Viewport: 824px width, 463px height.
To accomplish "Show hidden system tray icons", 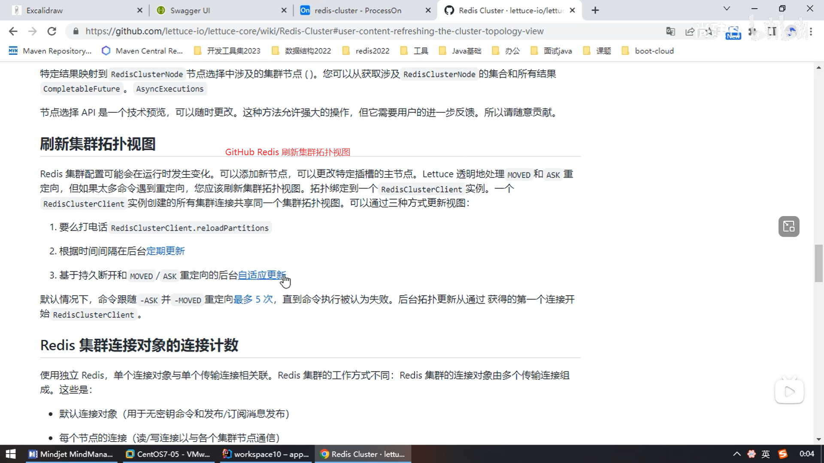I will point(737,454).
